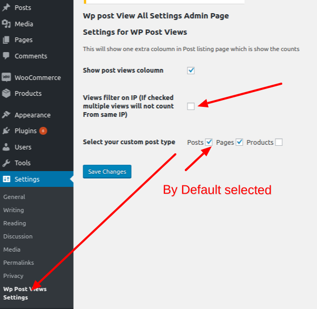This screenshot has width=317, height=309.
Task: Click the Posts pushpin icon
Action: click(6, 8)
